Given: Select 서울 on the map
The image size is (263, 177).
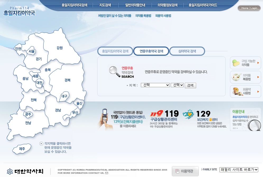Looking at the screenshot, I should pos(31,51).
